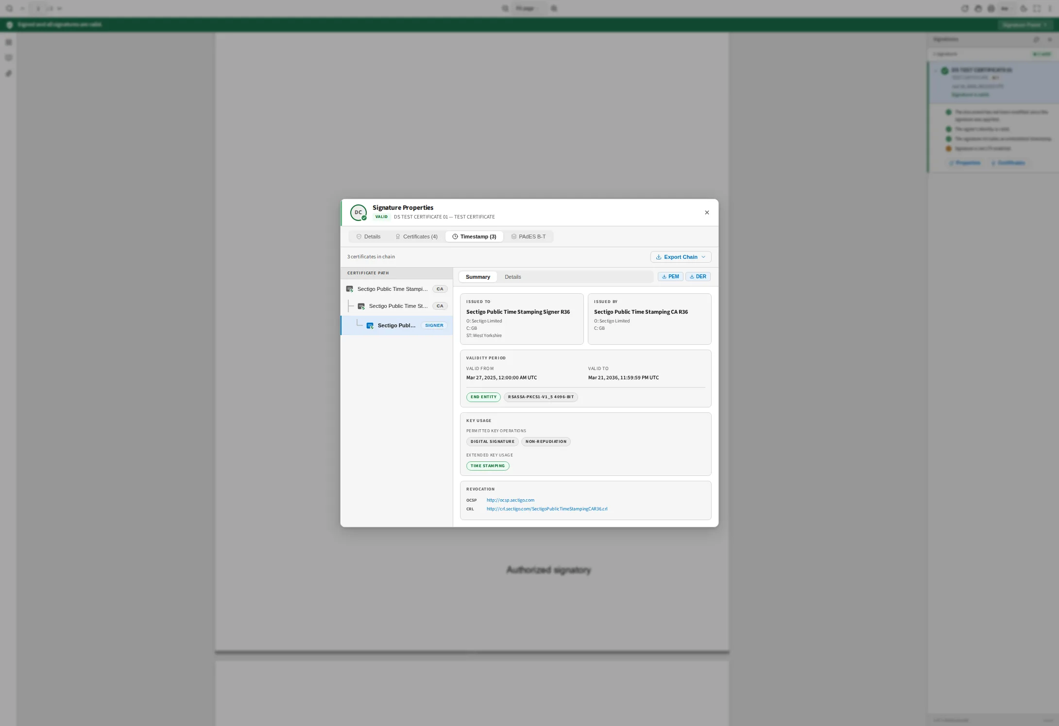Open the Certificates (4) tab
This screenshot has height=726, width=1059.
tap(416, 236)
